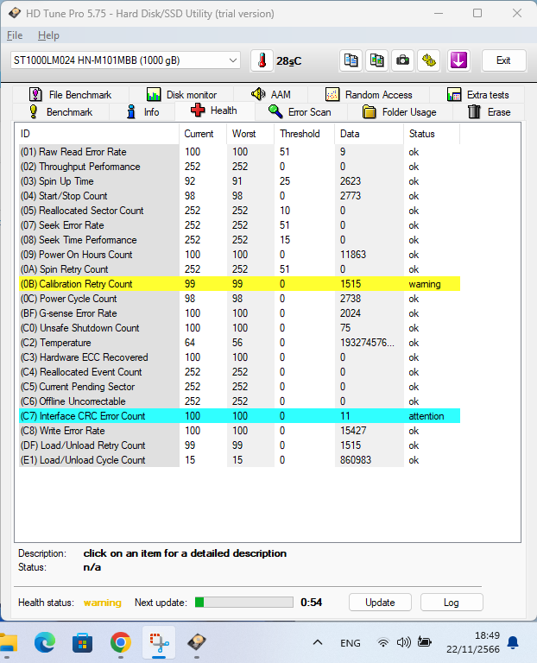This screenshot has width=537, height=663.
Task: Click the Update button
Action: (380, 602)
